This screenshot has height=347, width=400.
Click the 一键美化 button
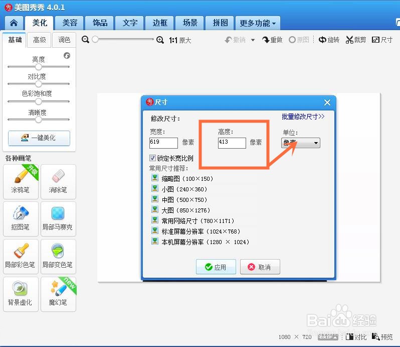39,138
